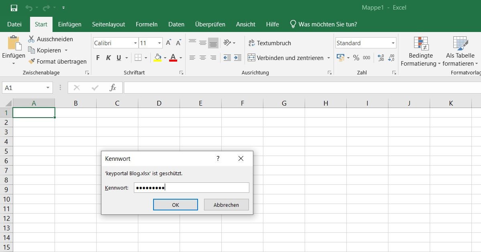
Task: Open Als Tabelle formatieren gallery
Action: (x=460, y=51)
